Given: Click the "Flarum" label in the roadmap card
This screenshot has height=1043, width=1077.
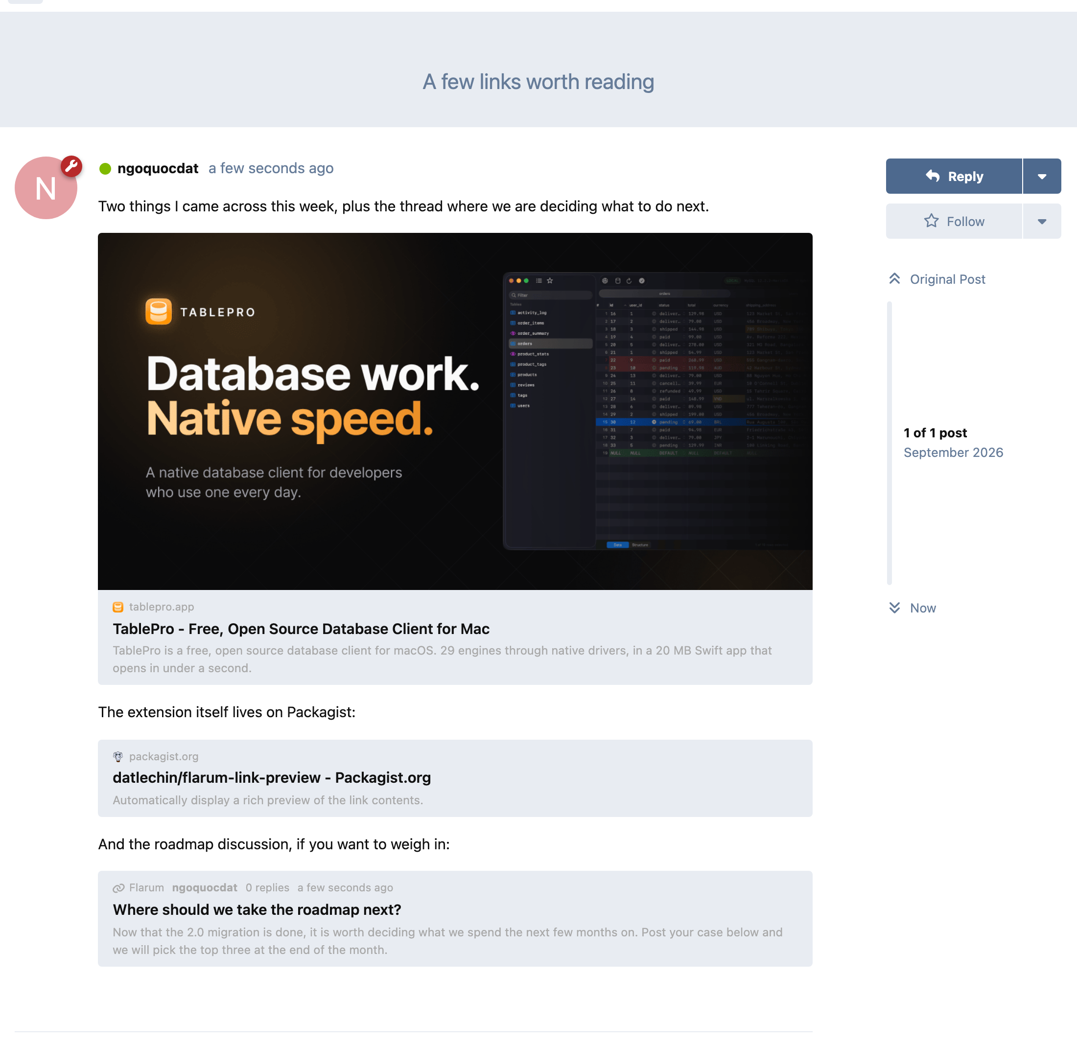Looking at the screenshot, I should point(147,887).
